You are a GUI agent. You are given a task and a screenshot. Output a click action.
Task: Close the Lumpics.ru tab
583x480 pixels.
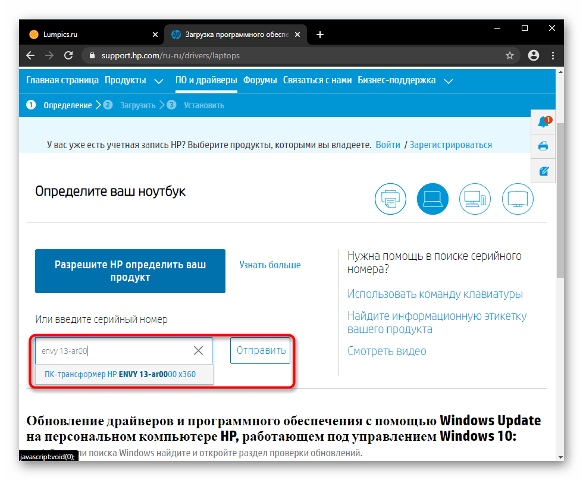155,34
